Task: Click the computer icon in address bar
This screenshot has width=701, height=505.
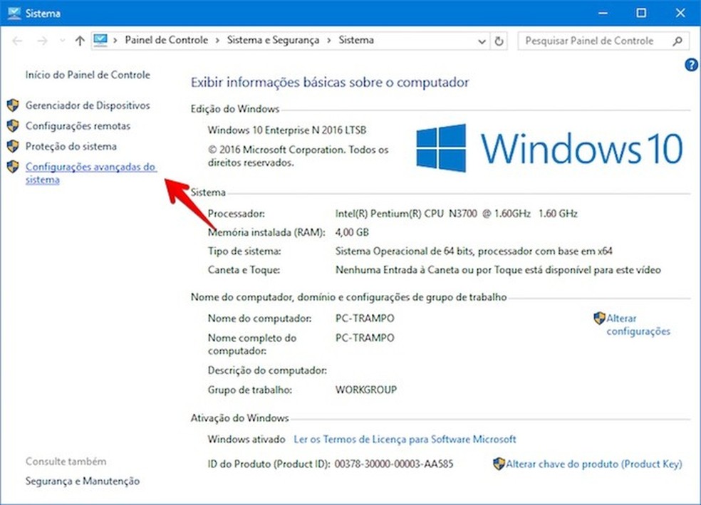Action: pos(100,40)
